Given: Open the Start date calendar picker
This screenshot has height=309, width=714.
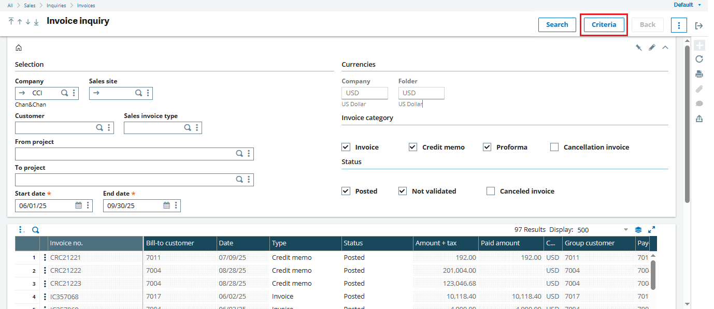Looking at the screenshot, I should (79, 205).
